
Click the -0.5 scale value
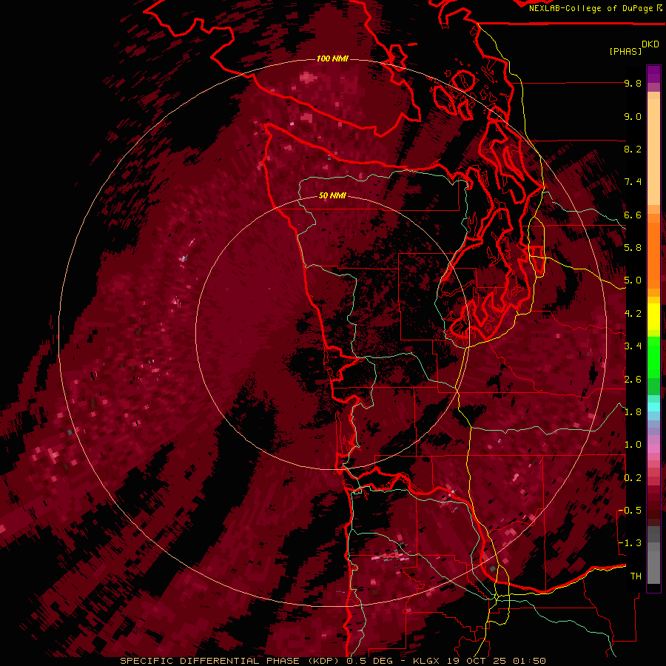[630, 511]
